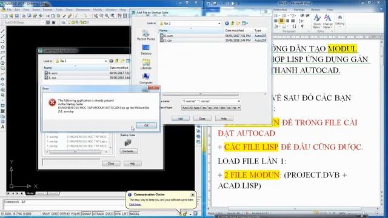Image resolution: width=388 pixels, height=218 pixels.
Task: Click OK in the Error dialog
Action: (x=146, y=125)
